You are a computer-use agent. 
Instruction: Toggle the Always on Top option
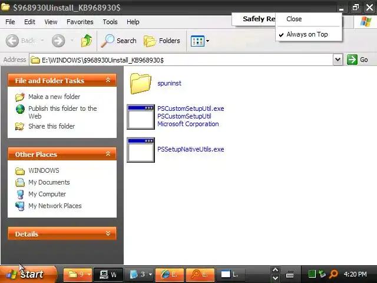[307, 34]
